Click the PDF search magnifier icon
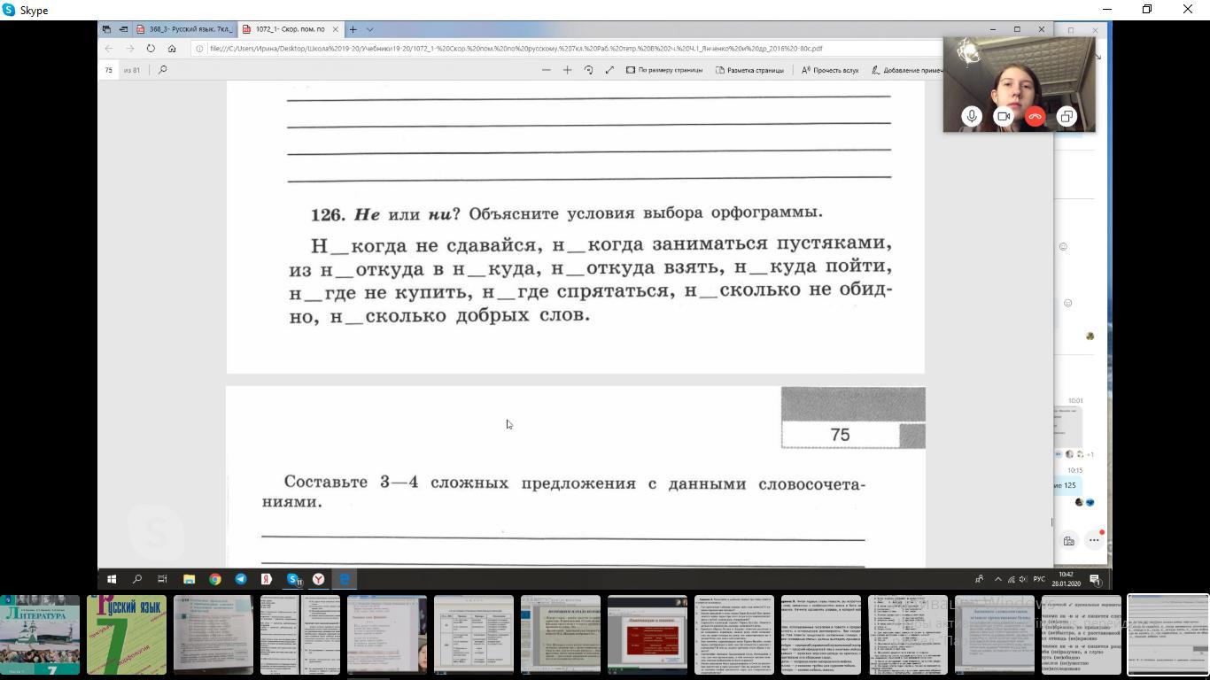 [x=162, y=70]
